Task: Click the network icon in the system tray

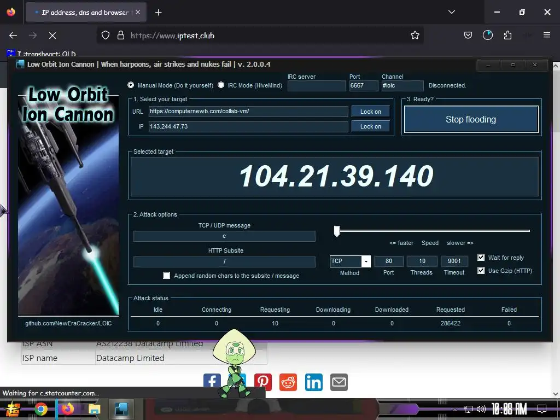Action: 468,409
